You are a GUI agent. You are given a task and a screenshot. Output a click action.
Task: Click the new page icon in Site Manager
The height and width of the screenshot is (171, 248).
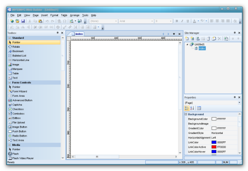point(187,38)
